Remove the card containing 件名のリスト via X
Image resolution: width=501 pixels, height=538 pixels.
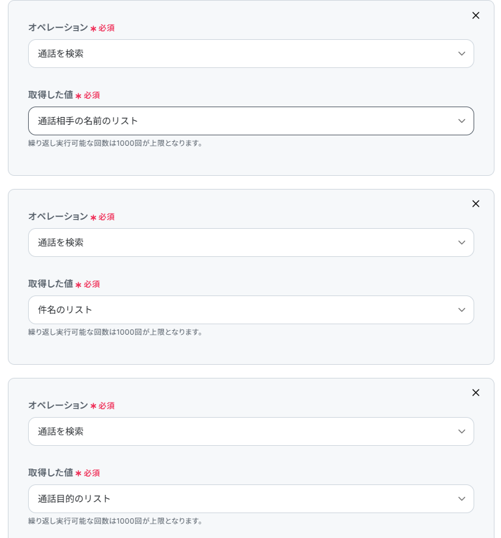(476, 204)
